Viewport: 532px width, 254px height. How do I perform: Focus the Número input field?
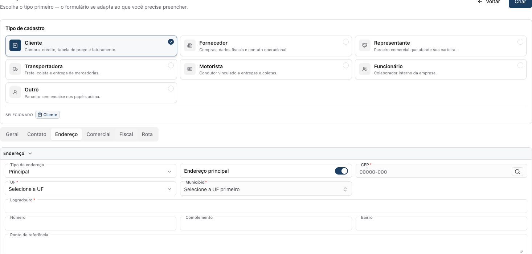click(90, 224)
